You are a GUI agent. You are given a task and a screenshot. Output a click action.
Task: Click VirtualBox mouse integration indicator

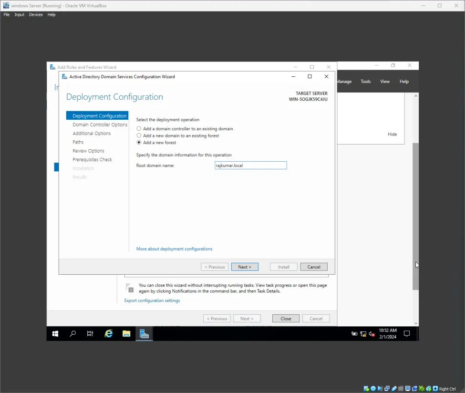click(429, 389)
